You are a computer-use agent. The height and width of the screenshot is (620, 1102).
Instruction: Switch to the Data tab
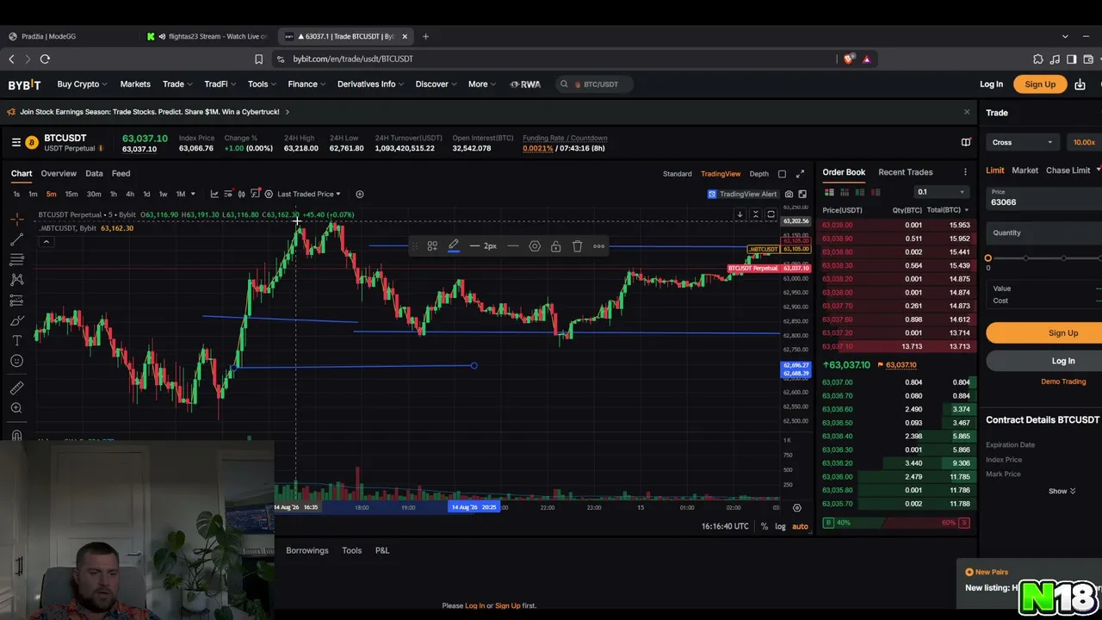94,174
